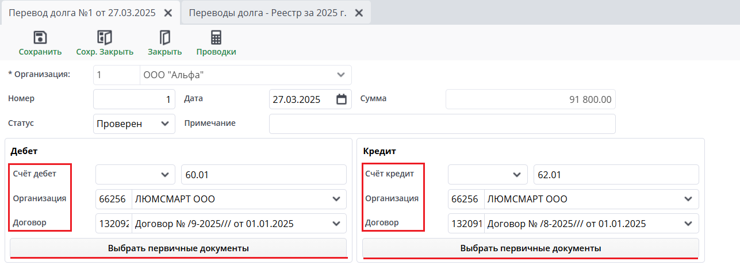Click the Сохр. Закрыть toolbar icon
The width and height of the screenshot is (740, 265).
105,38
